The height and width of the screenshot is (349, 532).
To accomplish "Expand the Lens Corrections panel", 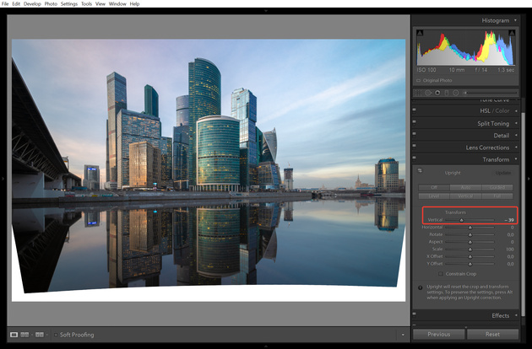I will [516, 148].
